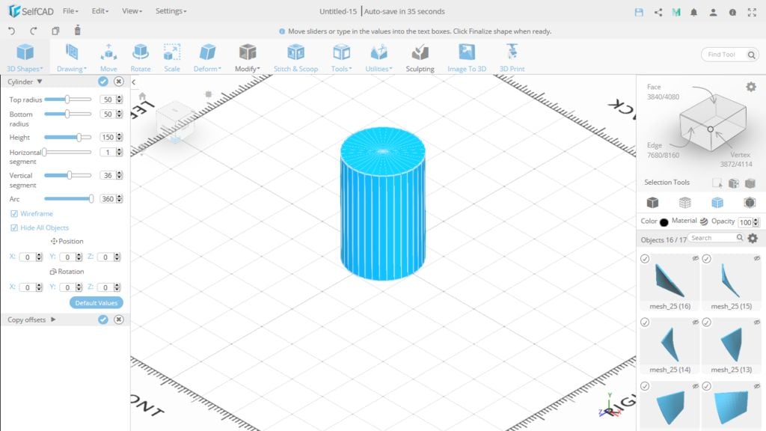766x431 pixels.
Task: Uncheck the Wireframe checkbox
Action: pyautogui.click(x=14, y=214)
